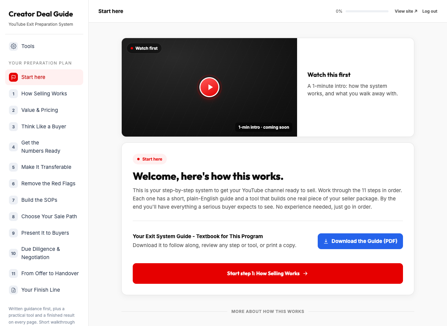Open the Tools gear icon
447x326 pixels.
pyautogui.click(x=13, y=46)
